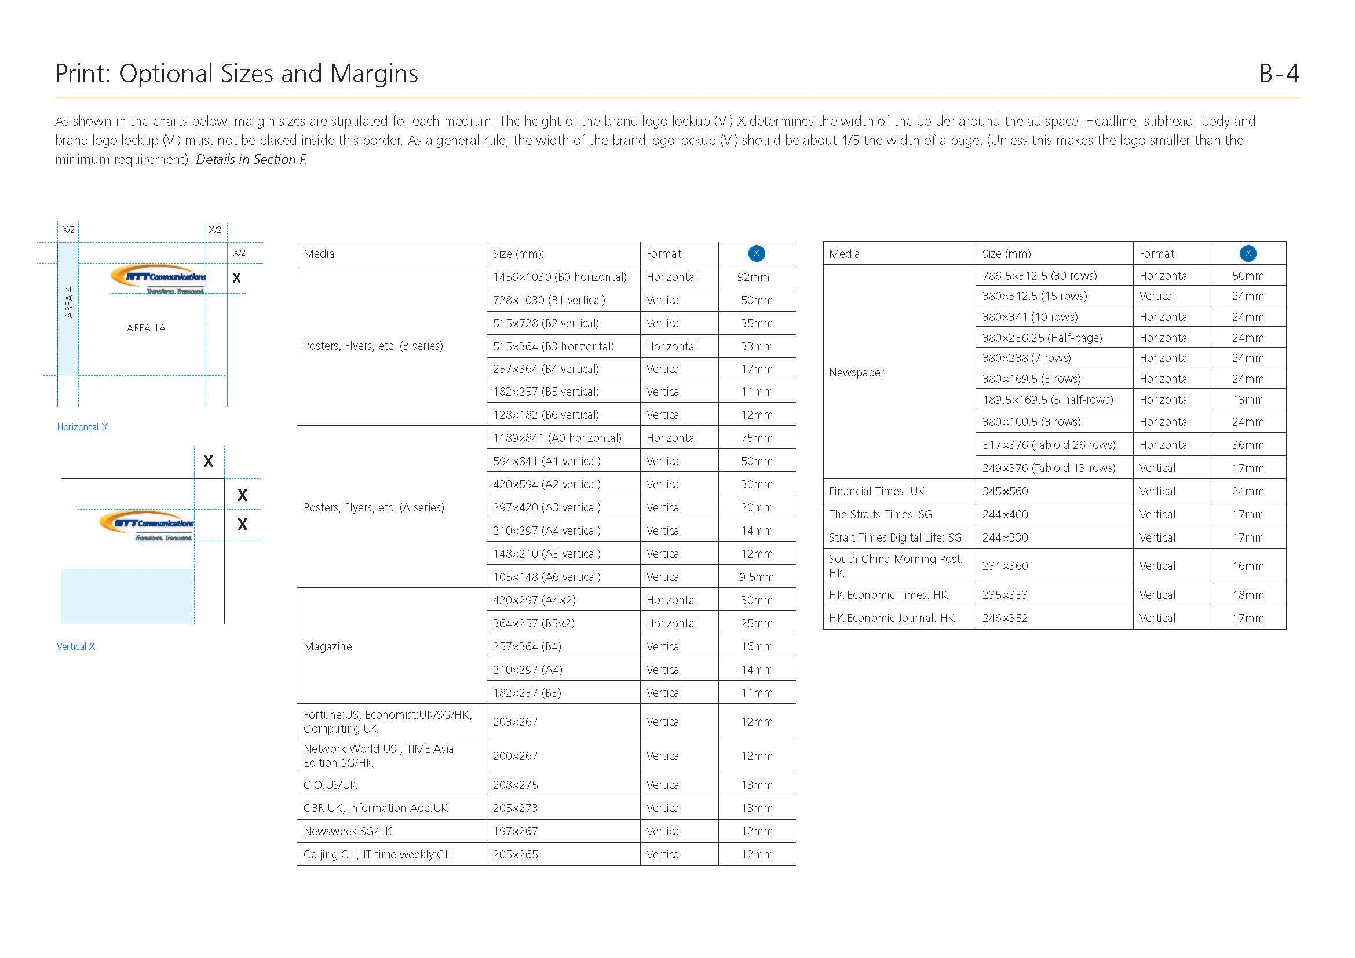Click the blue X icon in right table header
The image size is (1355, 958).
[1248, 253]
